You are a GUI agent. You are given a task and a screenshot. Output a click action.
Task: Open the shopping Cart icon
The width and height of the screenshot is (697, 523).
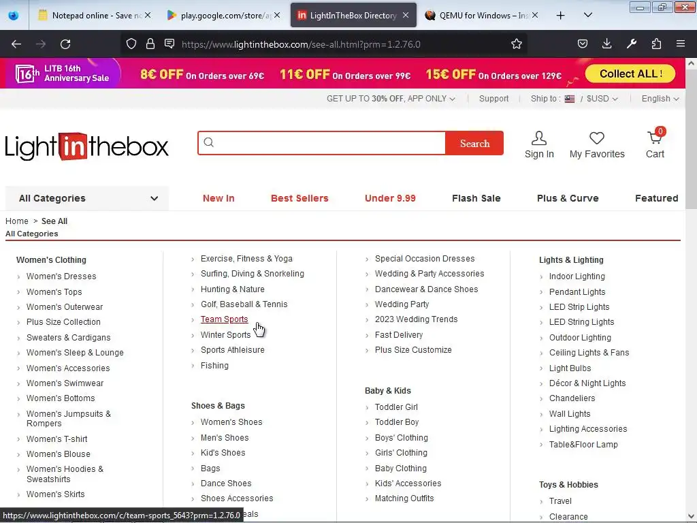[x=655, y=138]
